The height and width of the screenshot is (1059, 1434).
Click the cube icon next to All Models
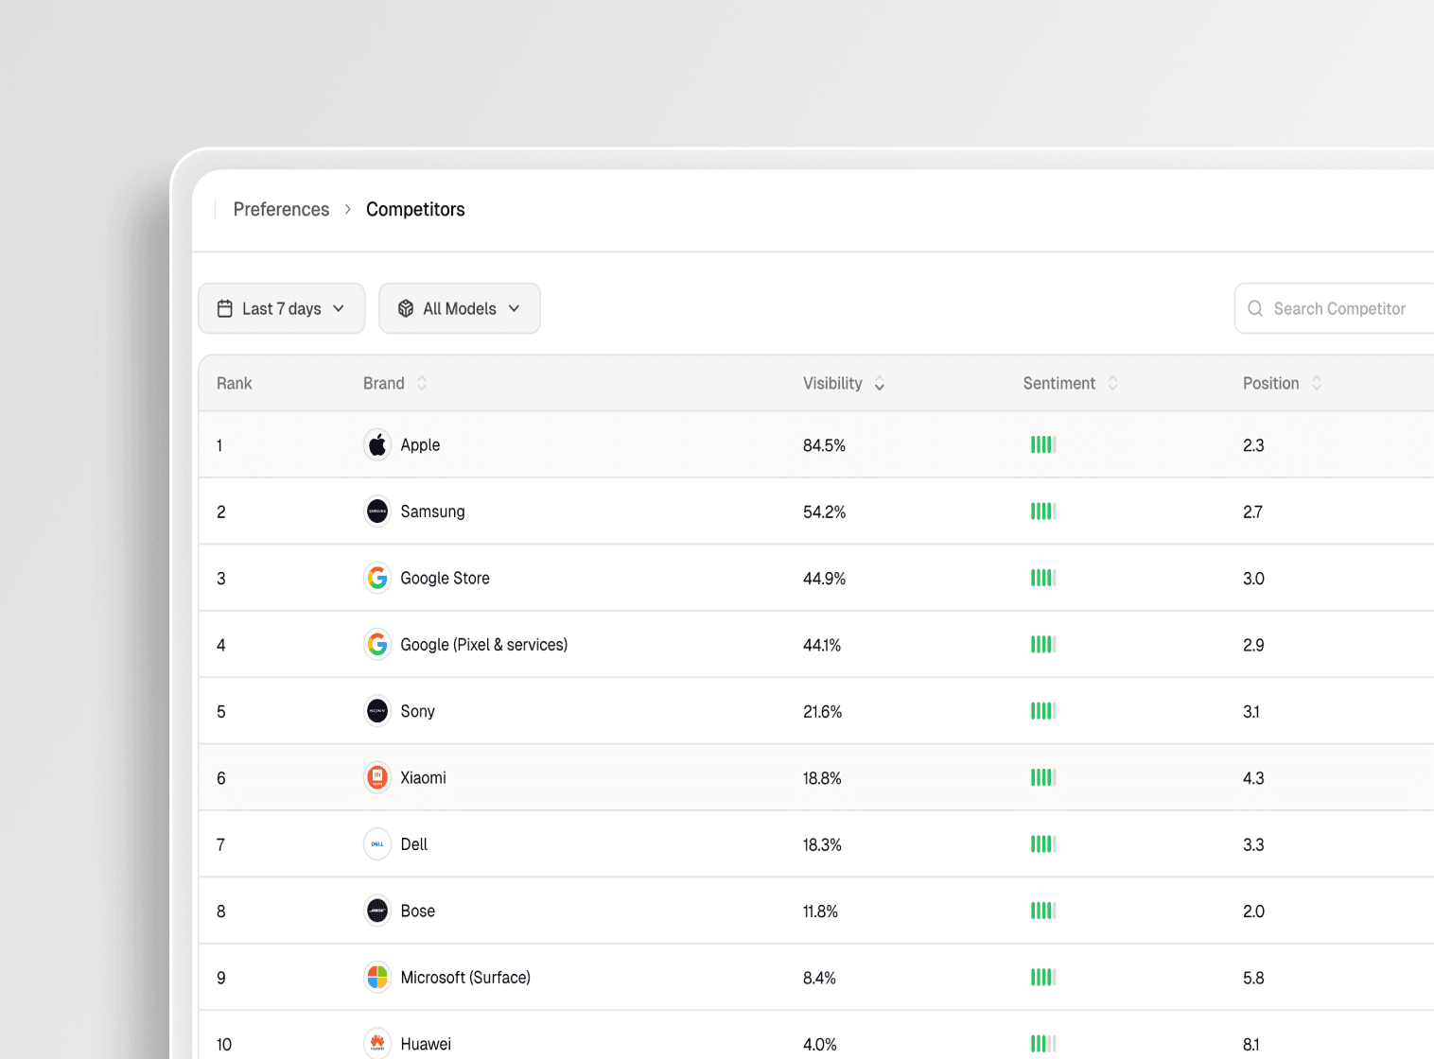click(x=406, y=307)
